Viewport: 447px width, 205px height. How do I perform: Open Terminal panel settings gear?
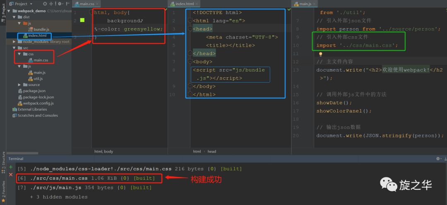[x=438, y=159]
